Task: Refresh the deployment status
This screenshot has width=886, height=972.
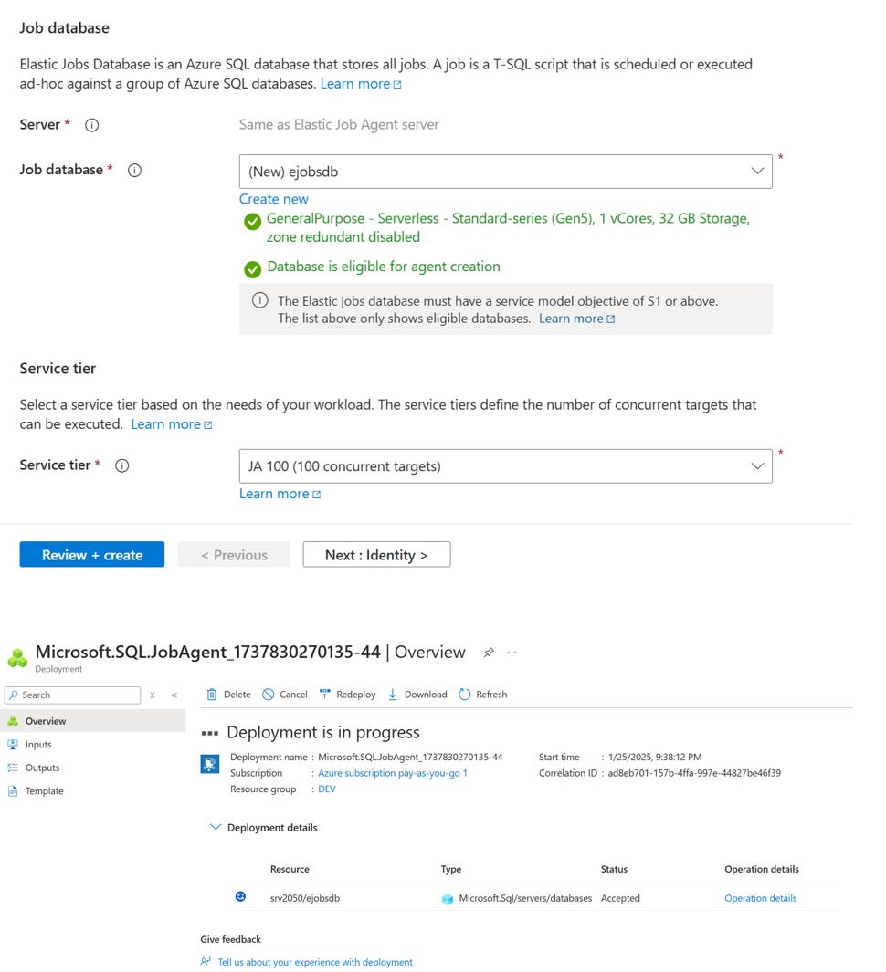Action: pos(482,695)
